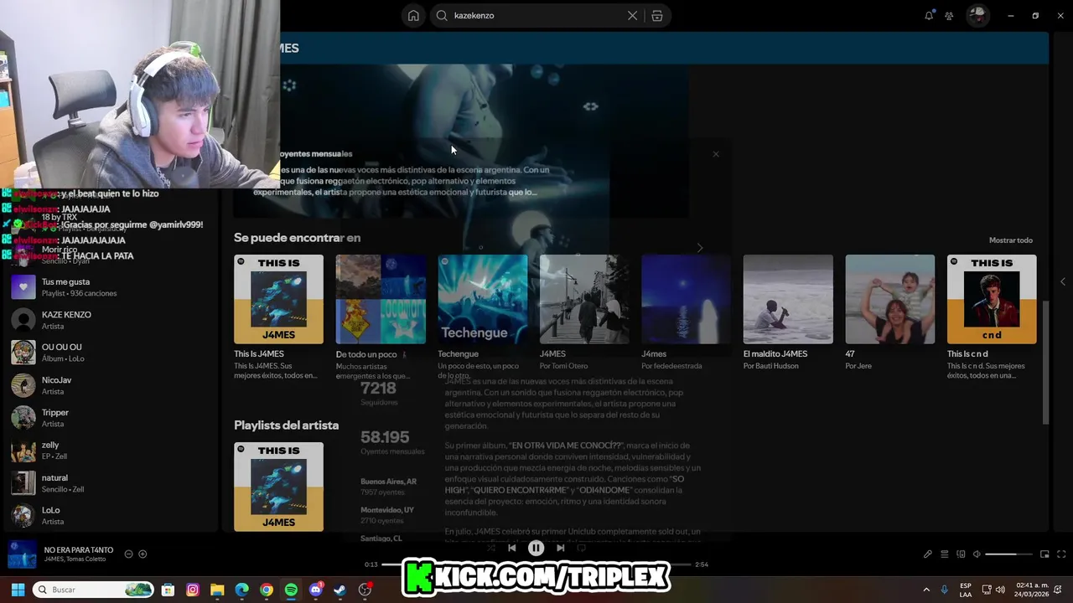
Task: Add current song with the plus circle icon
Action: point(143,554)
